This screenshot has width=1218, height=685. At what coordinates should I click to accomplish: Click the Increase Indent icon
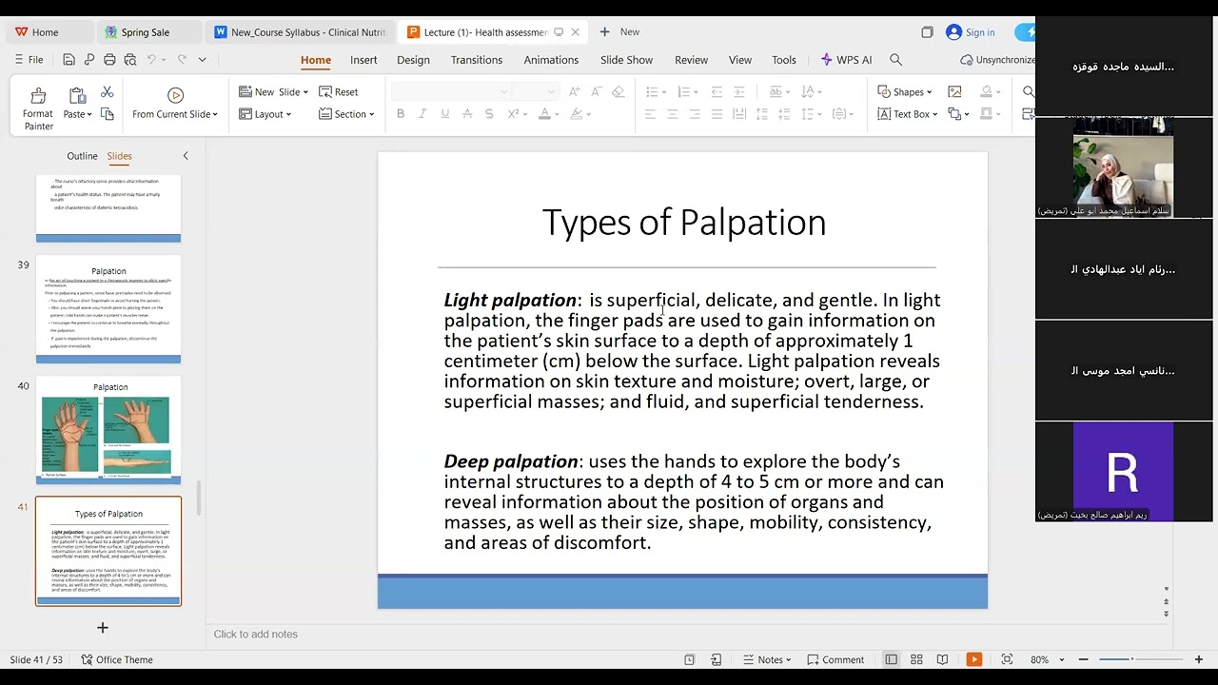click(x=738, y=92)
